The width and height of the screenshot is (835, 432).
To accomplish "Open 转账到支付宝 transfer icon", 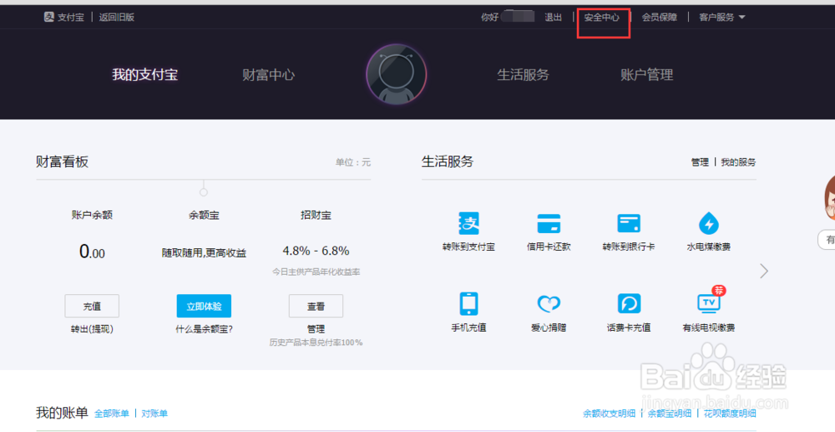I will 468,223.
